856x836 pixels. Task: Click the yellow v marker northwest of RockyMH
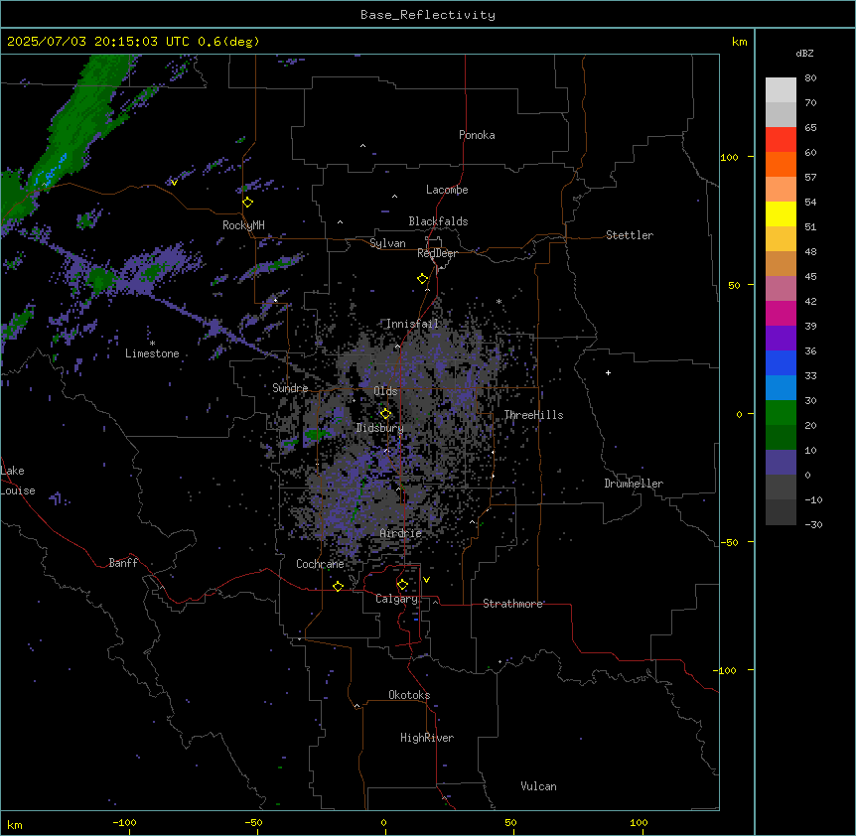coord(174,183)
